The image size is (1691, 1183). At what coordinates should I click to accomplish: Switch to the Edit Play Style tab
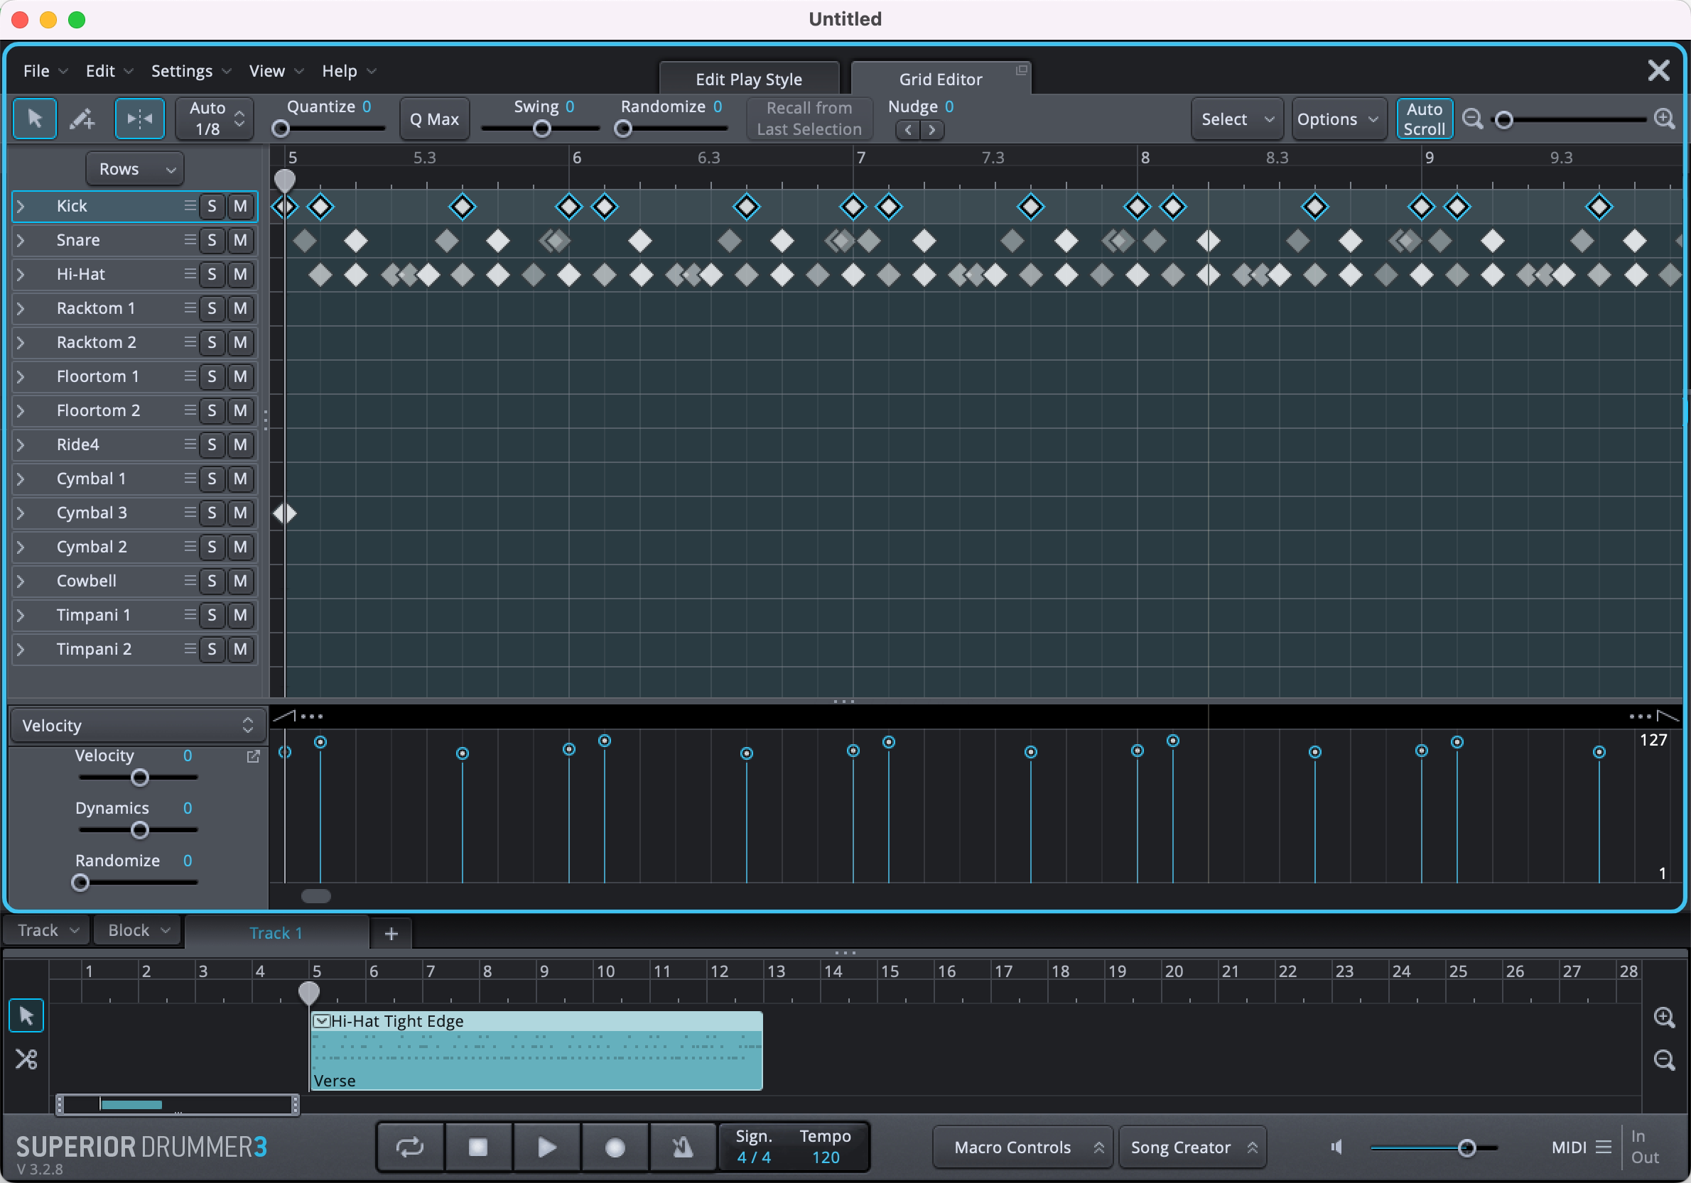coord(748,80)
